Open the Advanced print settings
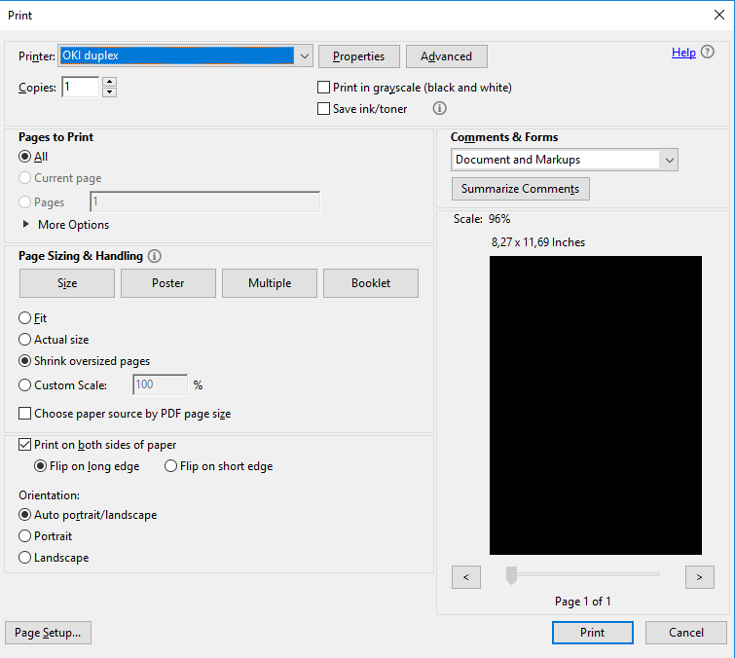This screenshot has height=658, width=735. [x=446, y=56]
